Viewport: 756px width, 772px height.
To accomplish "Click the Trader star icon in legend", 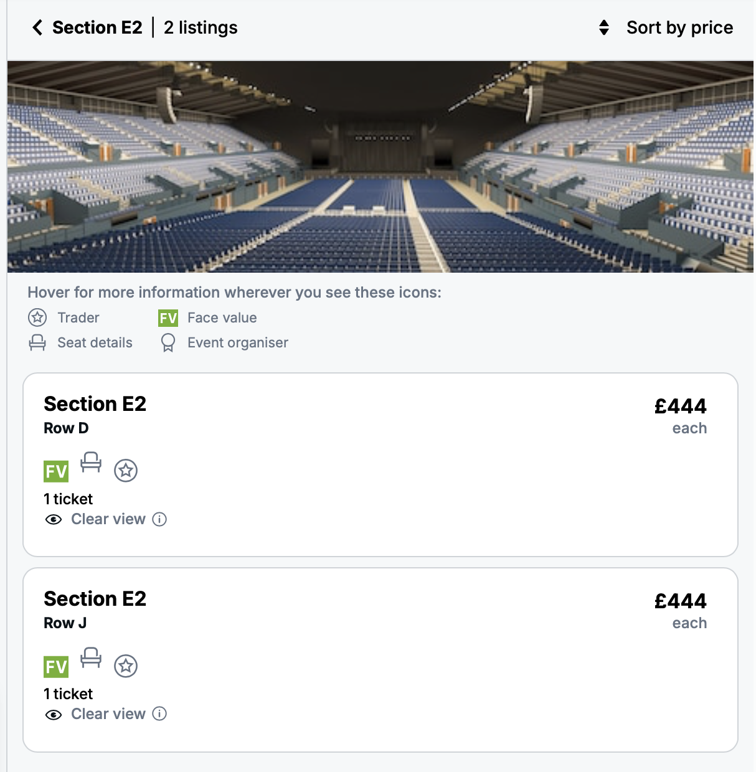I will click(x=37, y=318).
